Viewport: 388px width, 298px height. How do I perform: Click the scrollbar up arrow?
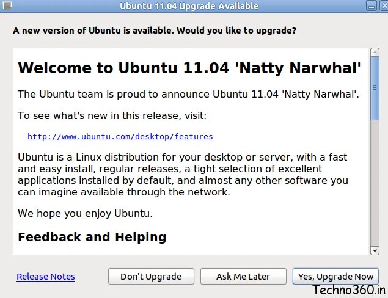375,52
